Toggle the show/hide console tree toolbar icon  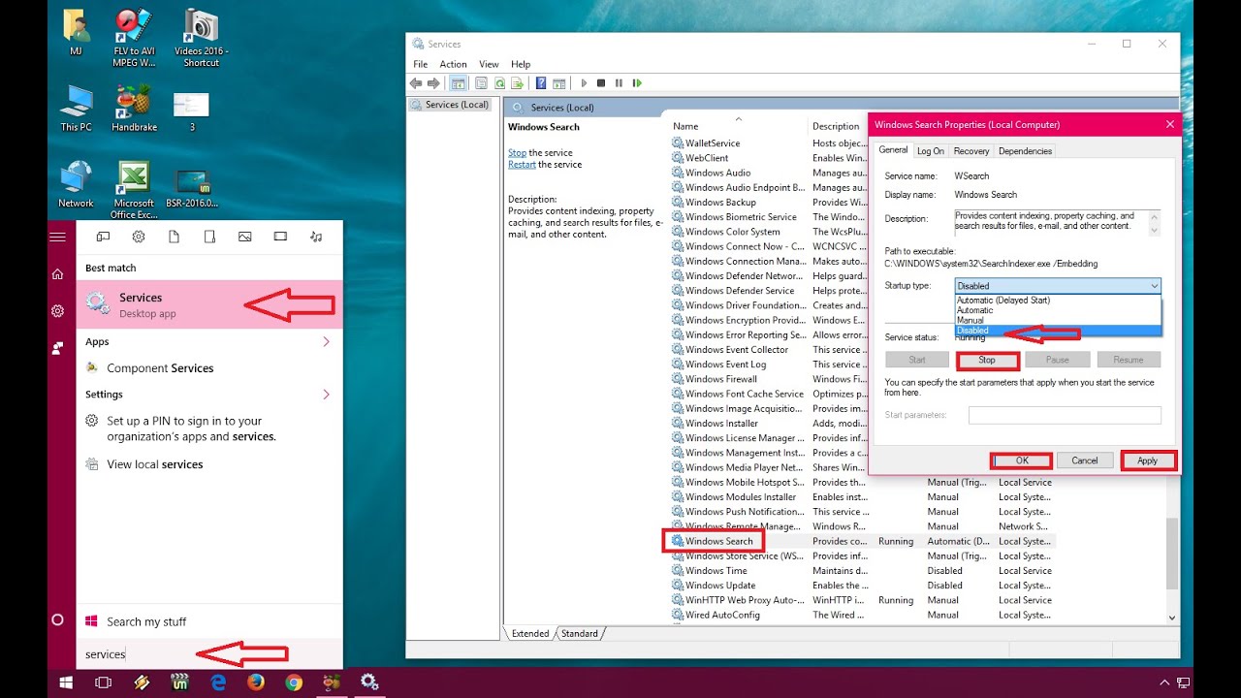(x=458, y=83)
